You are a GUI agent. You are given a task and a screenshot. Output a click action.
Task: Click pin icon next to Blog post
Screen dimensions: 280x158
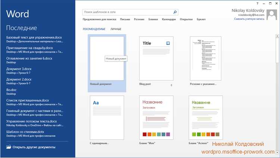[171, 85]
